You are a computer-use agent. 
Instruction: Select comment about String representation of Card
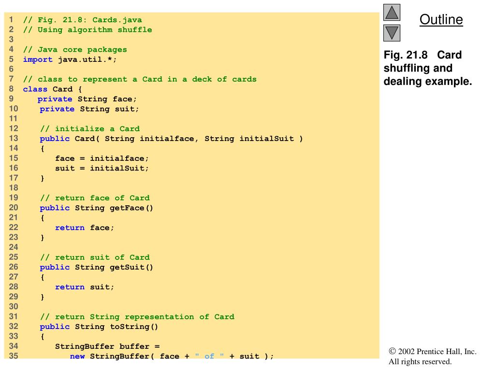click(x=137, y=317)
